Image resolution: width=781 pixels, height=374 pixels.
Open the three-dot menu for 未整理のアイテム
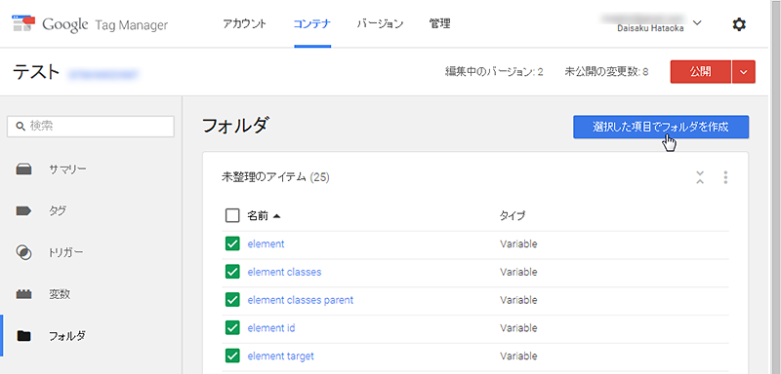(725, 177)
